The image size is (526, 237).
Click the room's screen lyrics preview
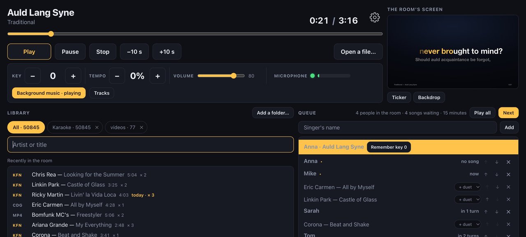(x=453, y=52)
